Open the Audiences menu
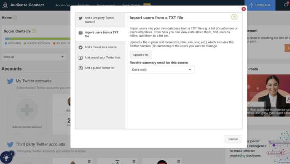Image resolution: width=290 pixels, height=164 pixels. pyautogui.click(x=63, y=5)
